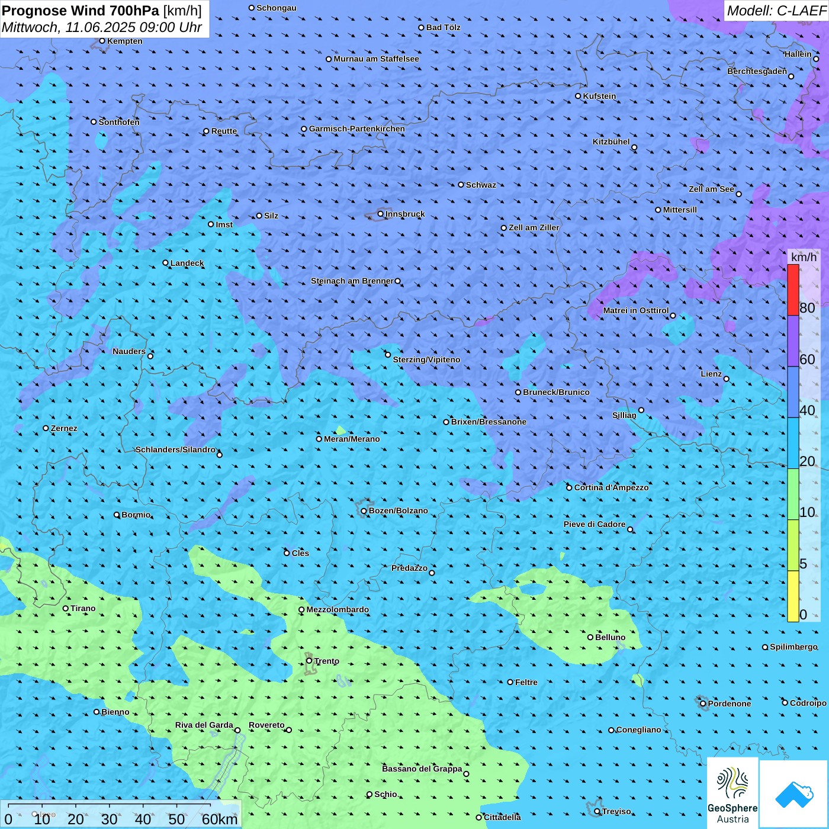The height and width of the screenshot is (829, 829).
Task: Click the red 80 km/h legend swatch
Action: 793,290
